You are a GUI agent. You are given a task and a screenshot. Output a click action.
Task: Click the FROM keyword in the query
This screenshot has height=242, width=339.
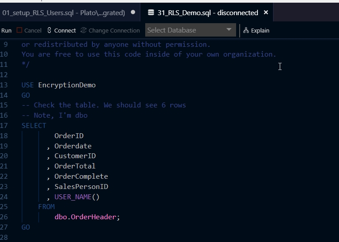pyautogui.click(x=46, y=206)
